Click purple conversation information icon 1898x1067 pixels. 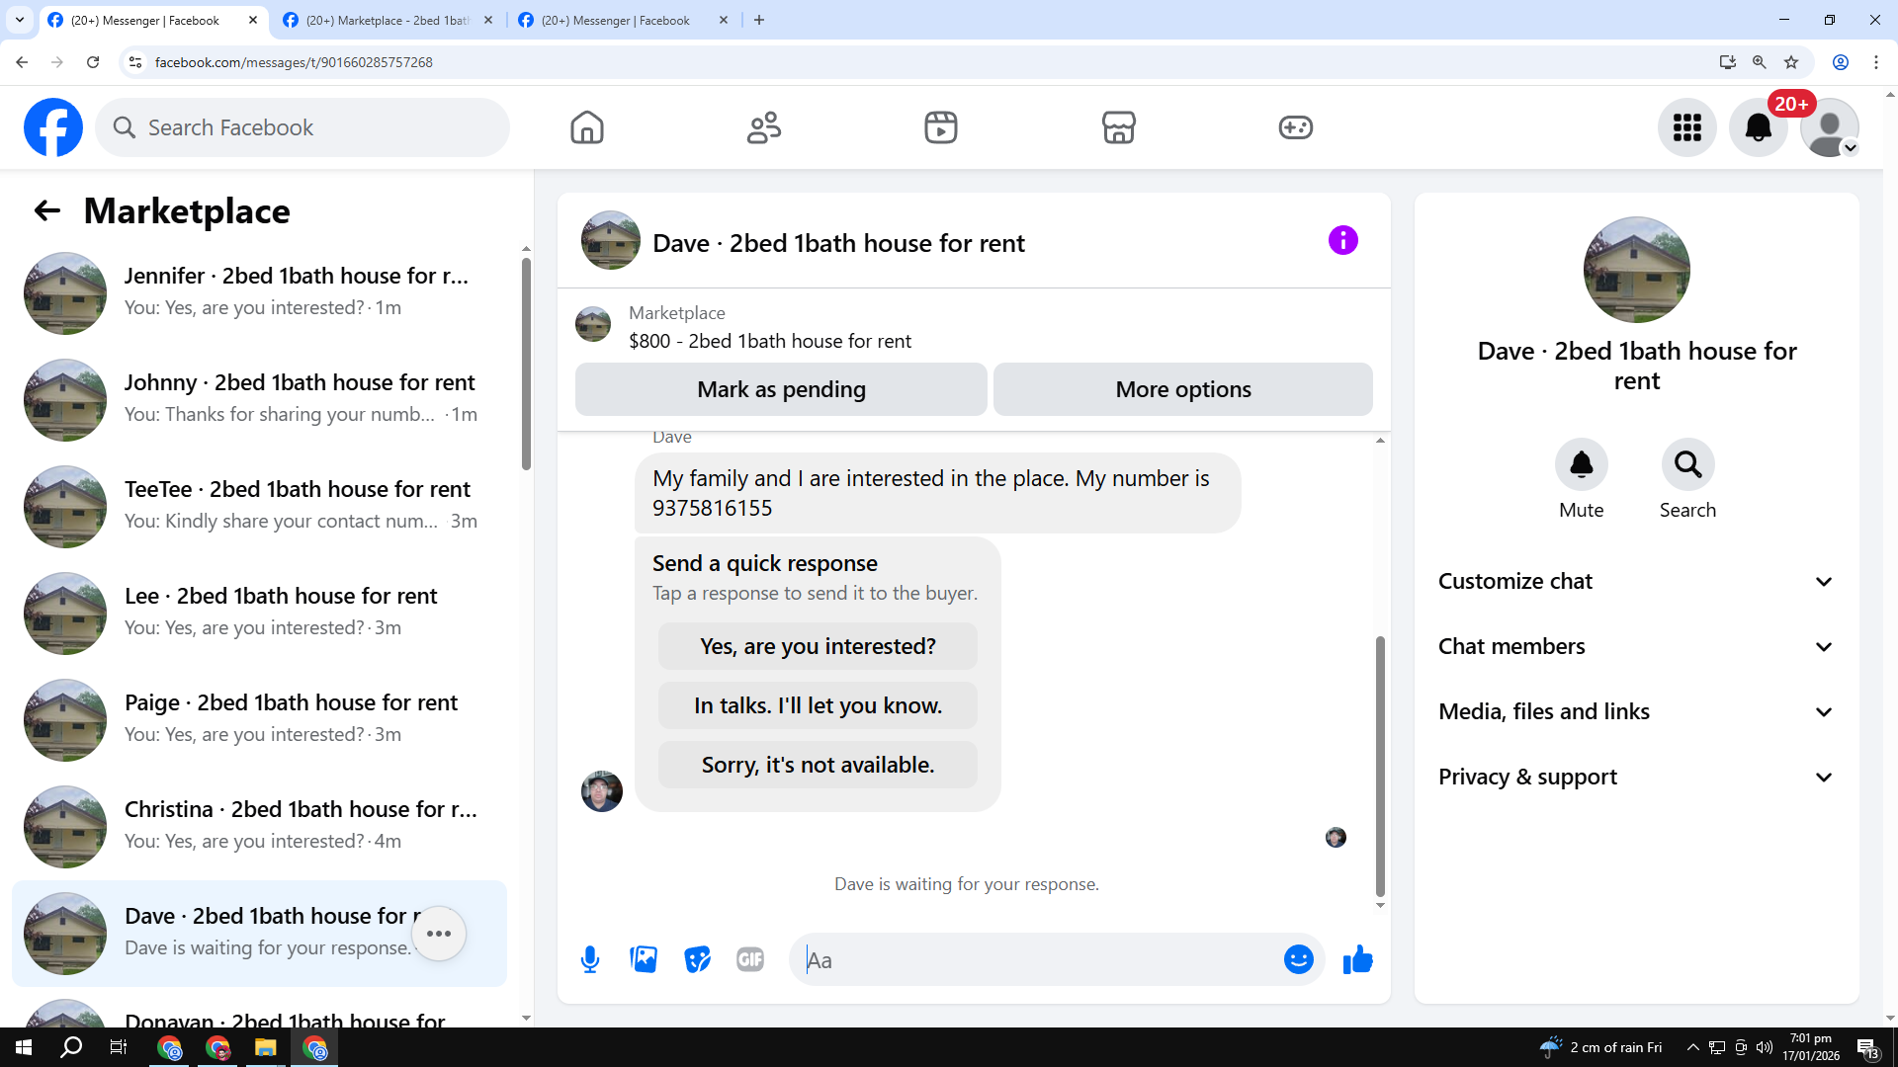click(1342, 240)
